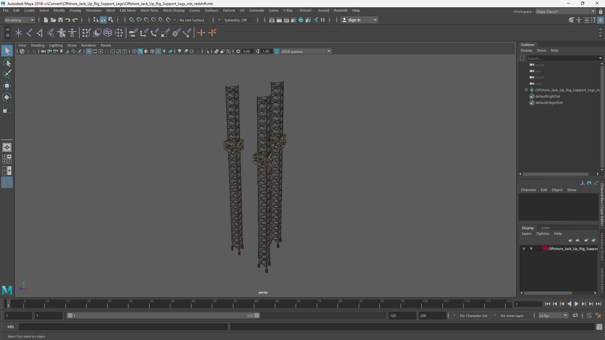Image resolution: width=605 pixels, height=340 pixels.
Task: Open the Script Editor
Action: coord(599,327)
